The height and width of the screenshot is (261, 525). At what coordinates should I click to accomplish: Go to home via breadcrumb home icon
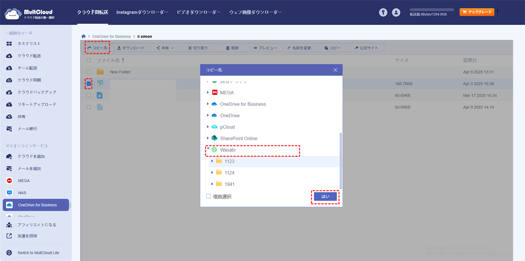click(84, 36)
